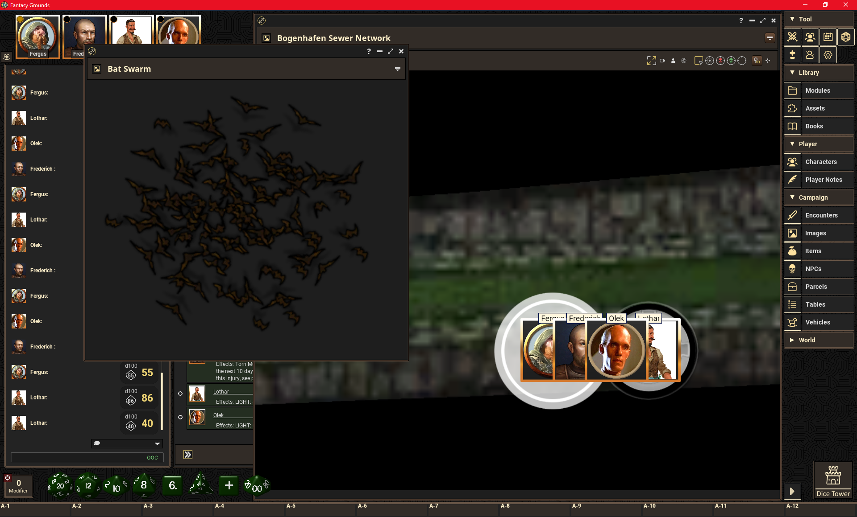Open the Bogenhafen Sewer Network menu button
Image resolution: width=857 pixels, height=517 pixels.
770,38
